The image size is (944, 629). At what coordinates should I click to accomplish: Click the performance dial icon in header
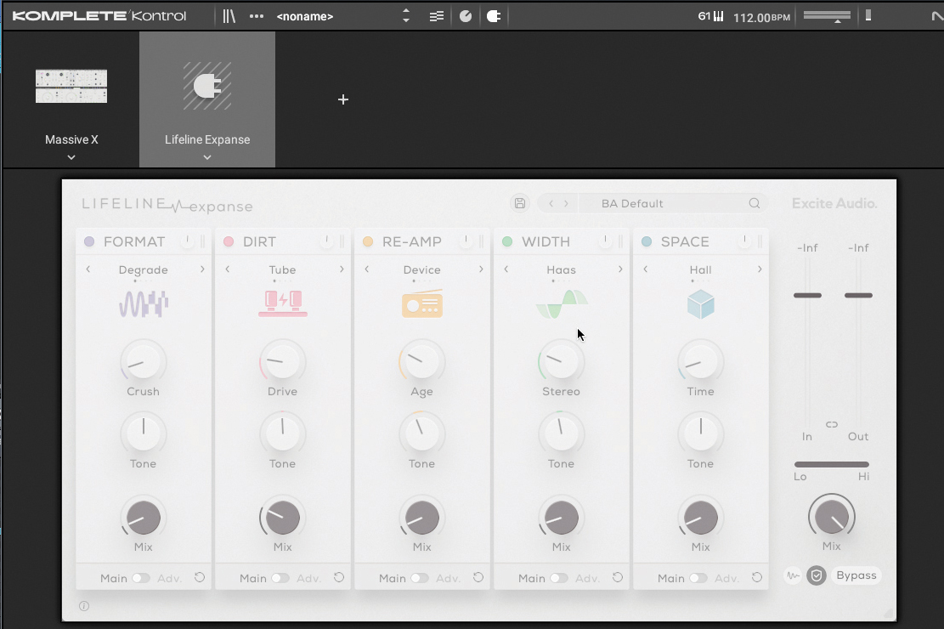(466, 16)
